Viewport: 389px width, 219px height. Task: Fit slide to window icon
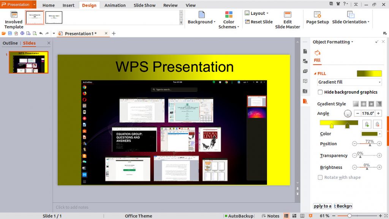point(386,216)
